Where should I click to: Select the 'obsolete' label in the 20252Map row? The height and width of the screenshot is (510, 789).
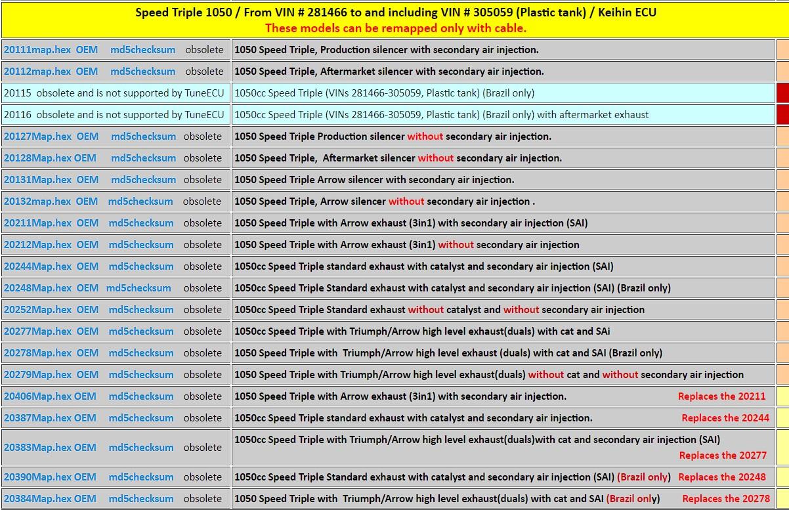202,309
